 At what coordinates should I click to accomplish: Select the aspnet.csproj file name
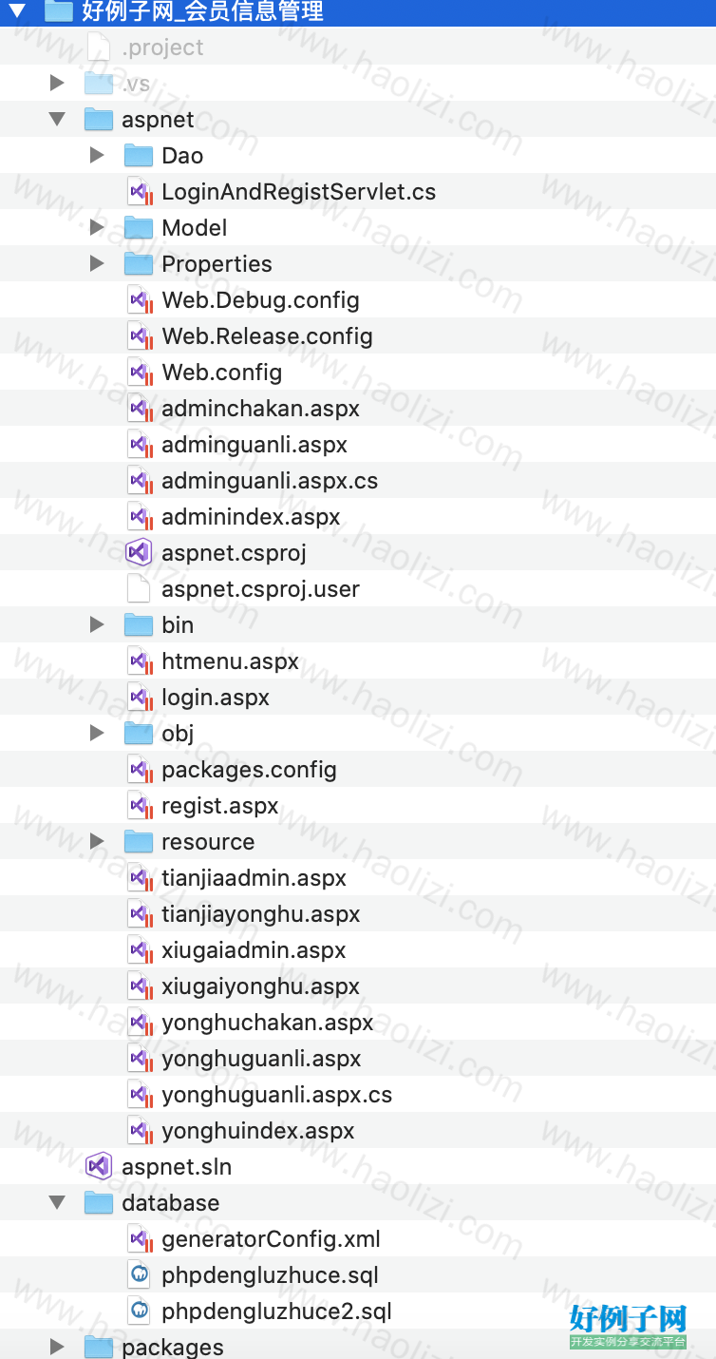click(x=235, y=553)
